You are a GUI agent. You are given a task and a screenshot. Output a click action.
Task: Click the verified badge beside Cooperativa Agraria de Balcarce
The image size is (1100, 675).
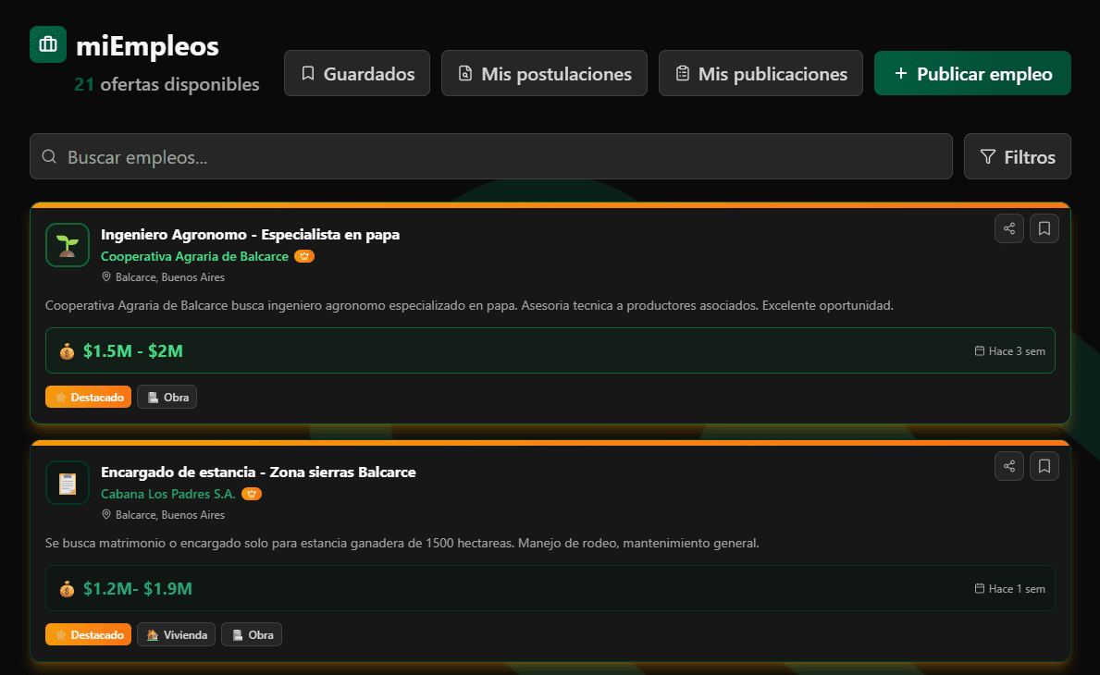pyautogui.click(x=304, y=255)
